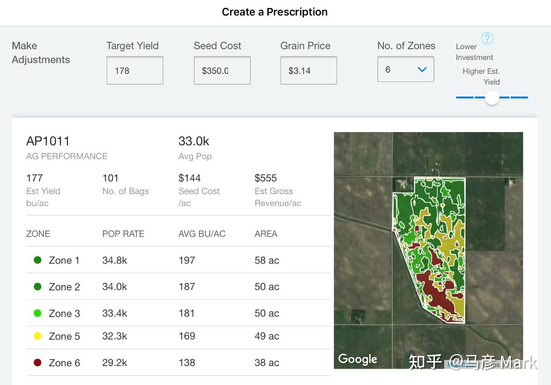
Task: Click the Grain Price input field
Action: click(x=309, y=71)
